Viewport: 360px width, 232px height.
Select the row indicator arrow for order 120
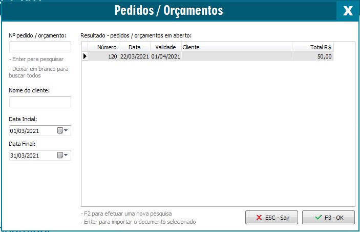(x=85, y=56)
